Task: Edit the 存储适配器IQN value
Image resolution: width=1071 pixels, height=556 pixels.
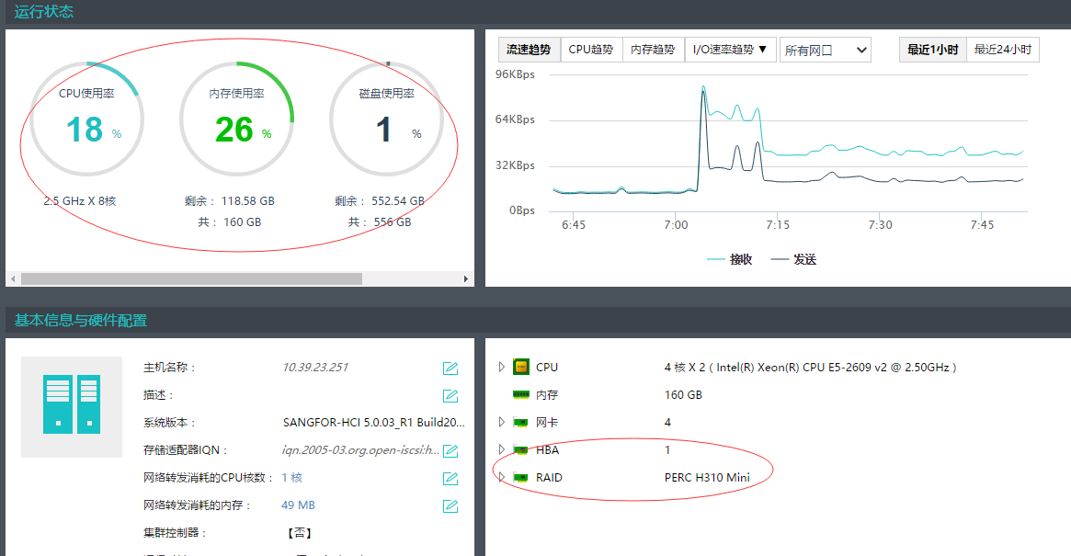Action: coord(450,451)
